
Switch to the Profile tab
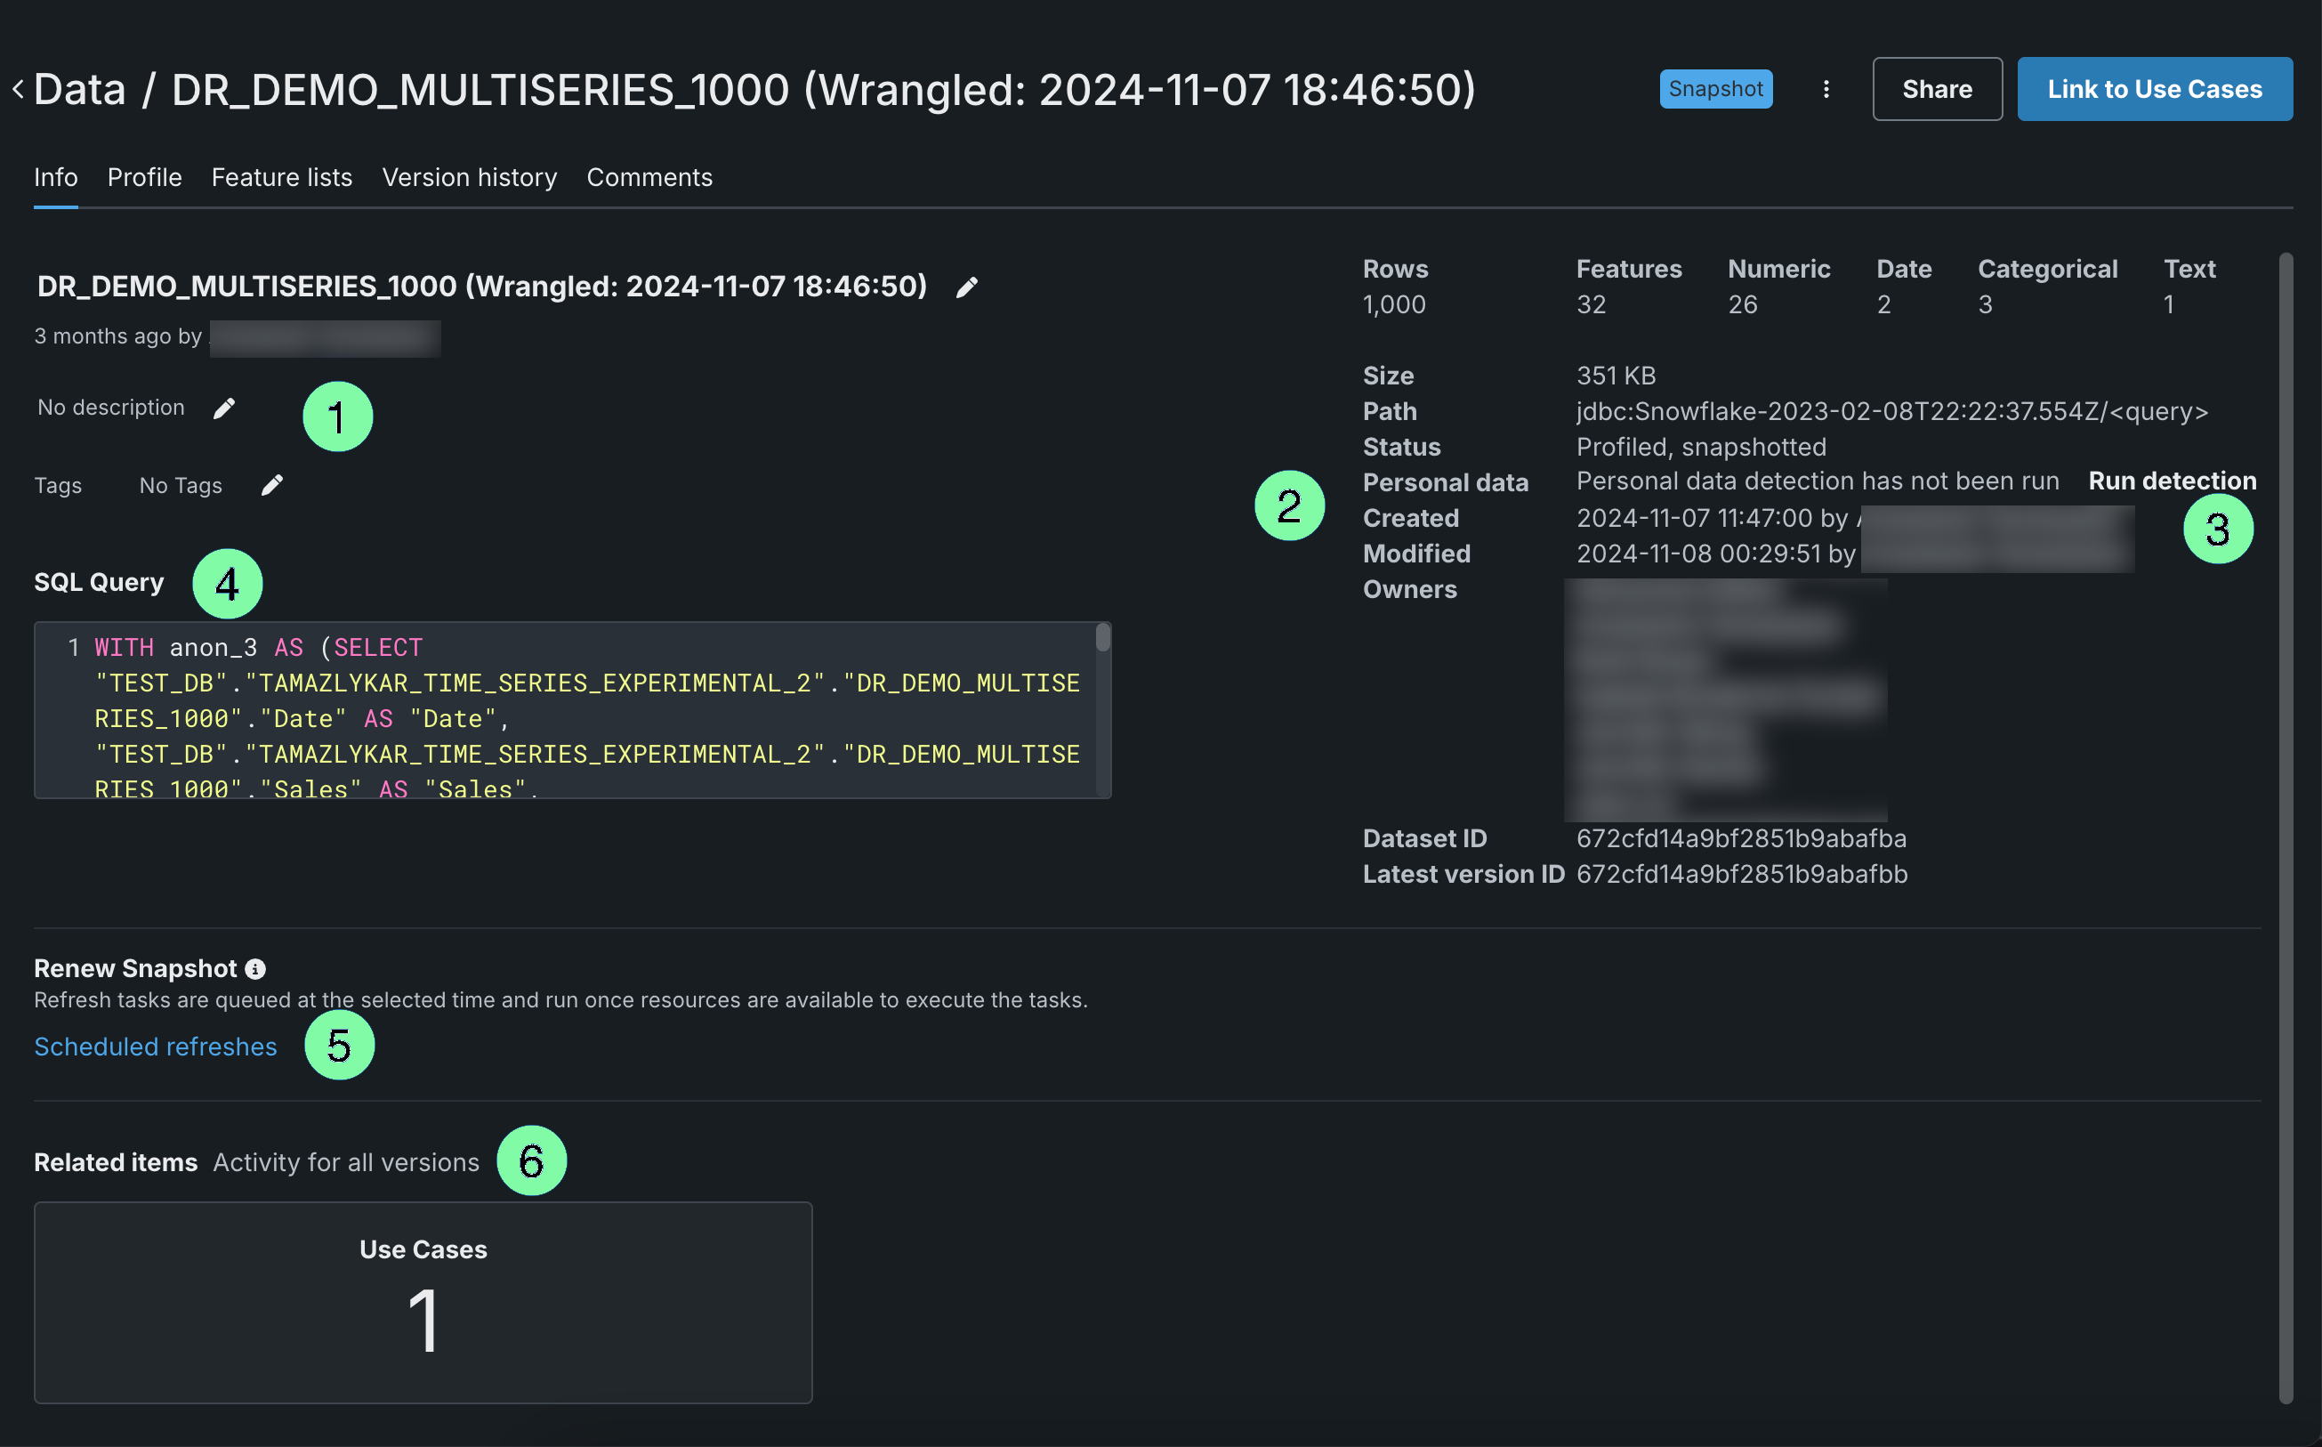(x=144, y=178)
